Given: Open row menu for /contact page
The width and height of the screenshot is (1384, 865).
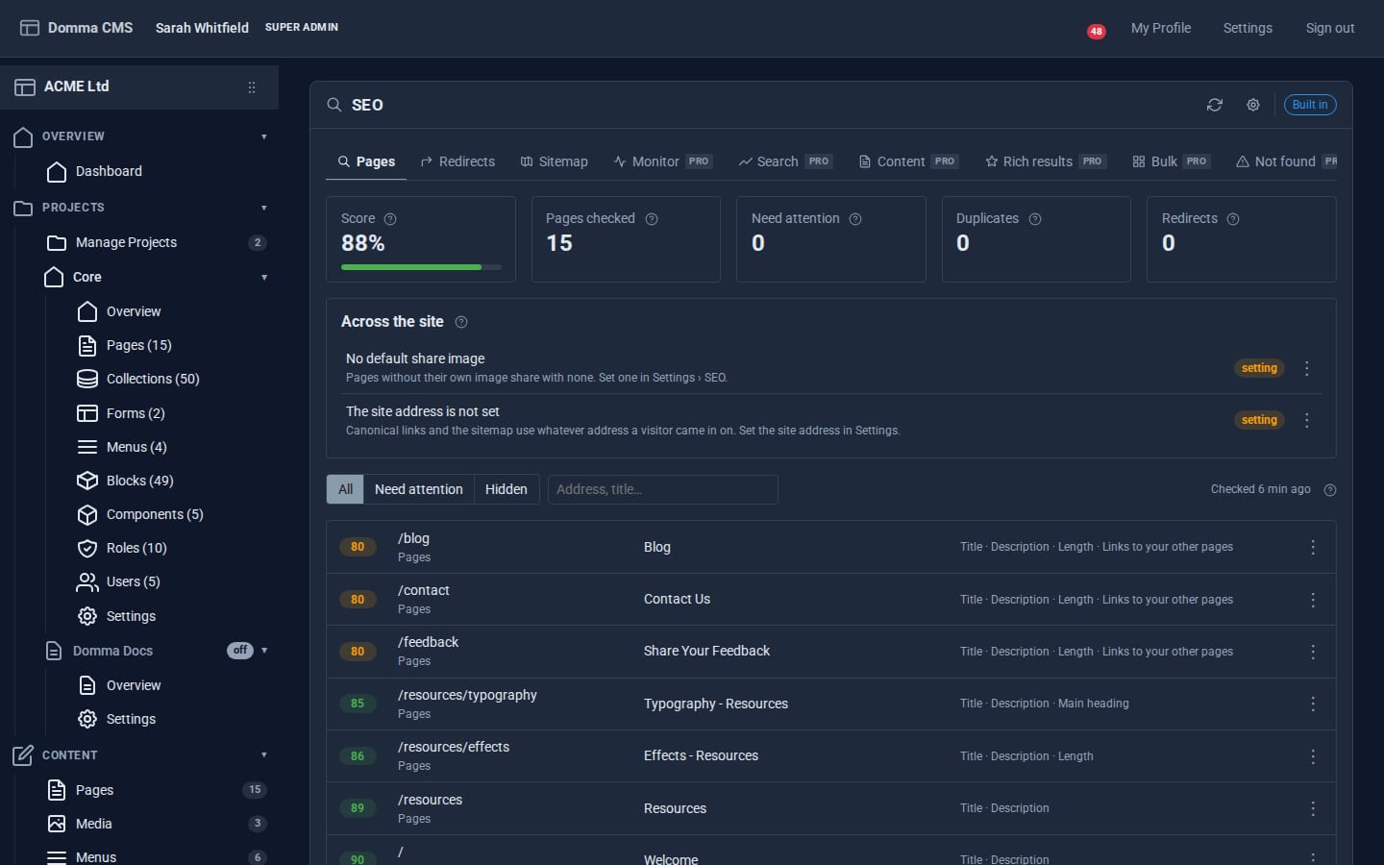Looking at the screenshot, I should tap(1313, 600).
